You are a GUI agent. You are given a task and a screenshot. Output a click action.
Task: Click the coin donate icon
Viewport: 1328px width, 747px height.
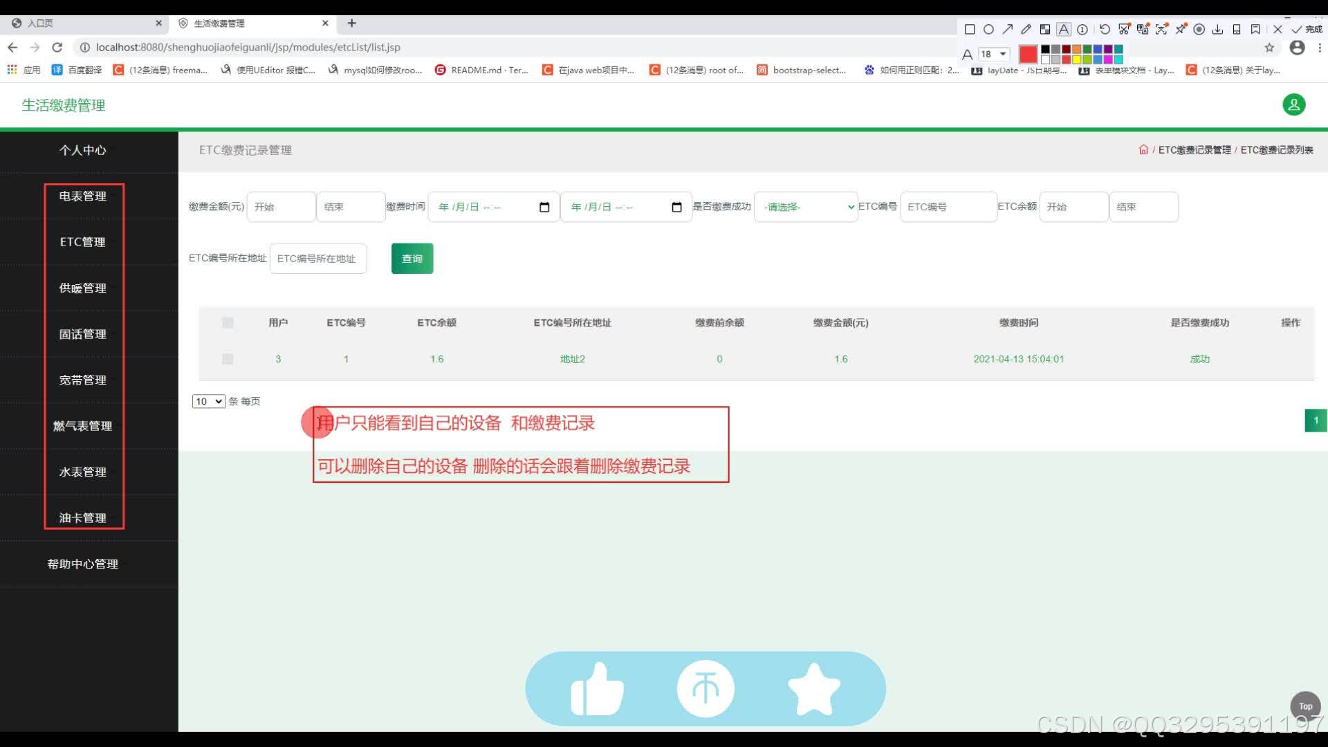tap(705, 689)
